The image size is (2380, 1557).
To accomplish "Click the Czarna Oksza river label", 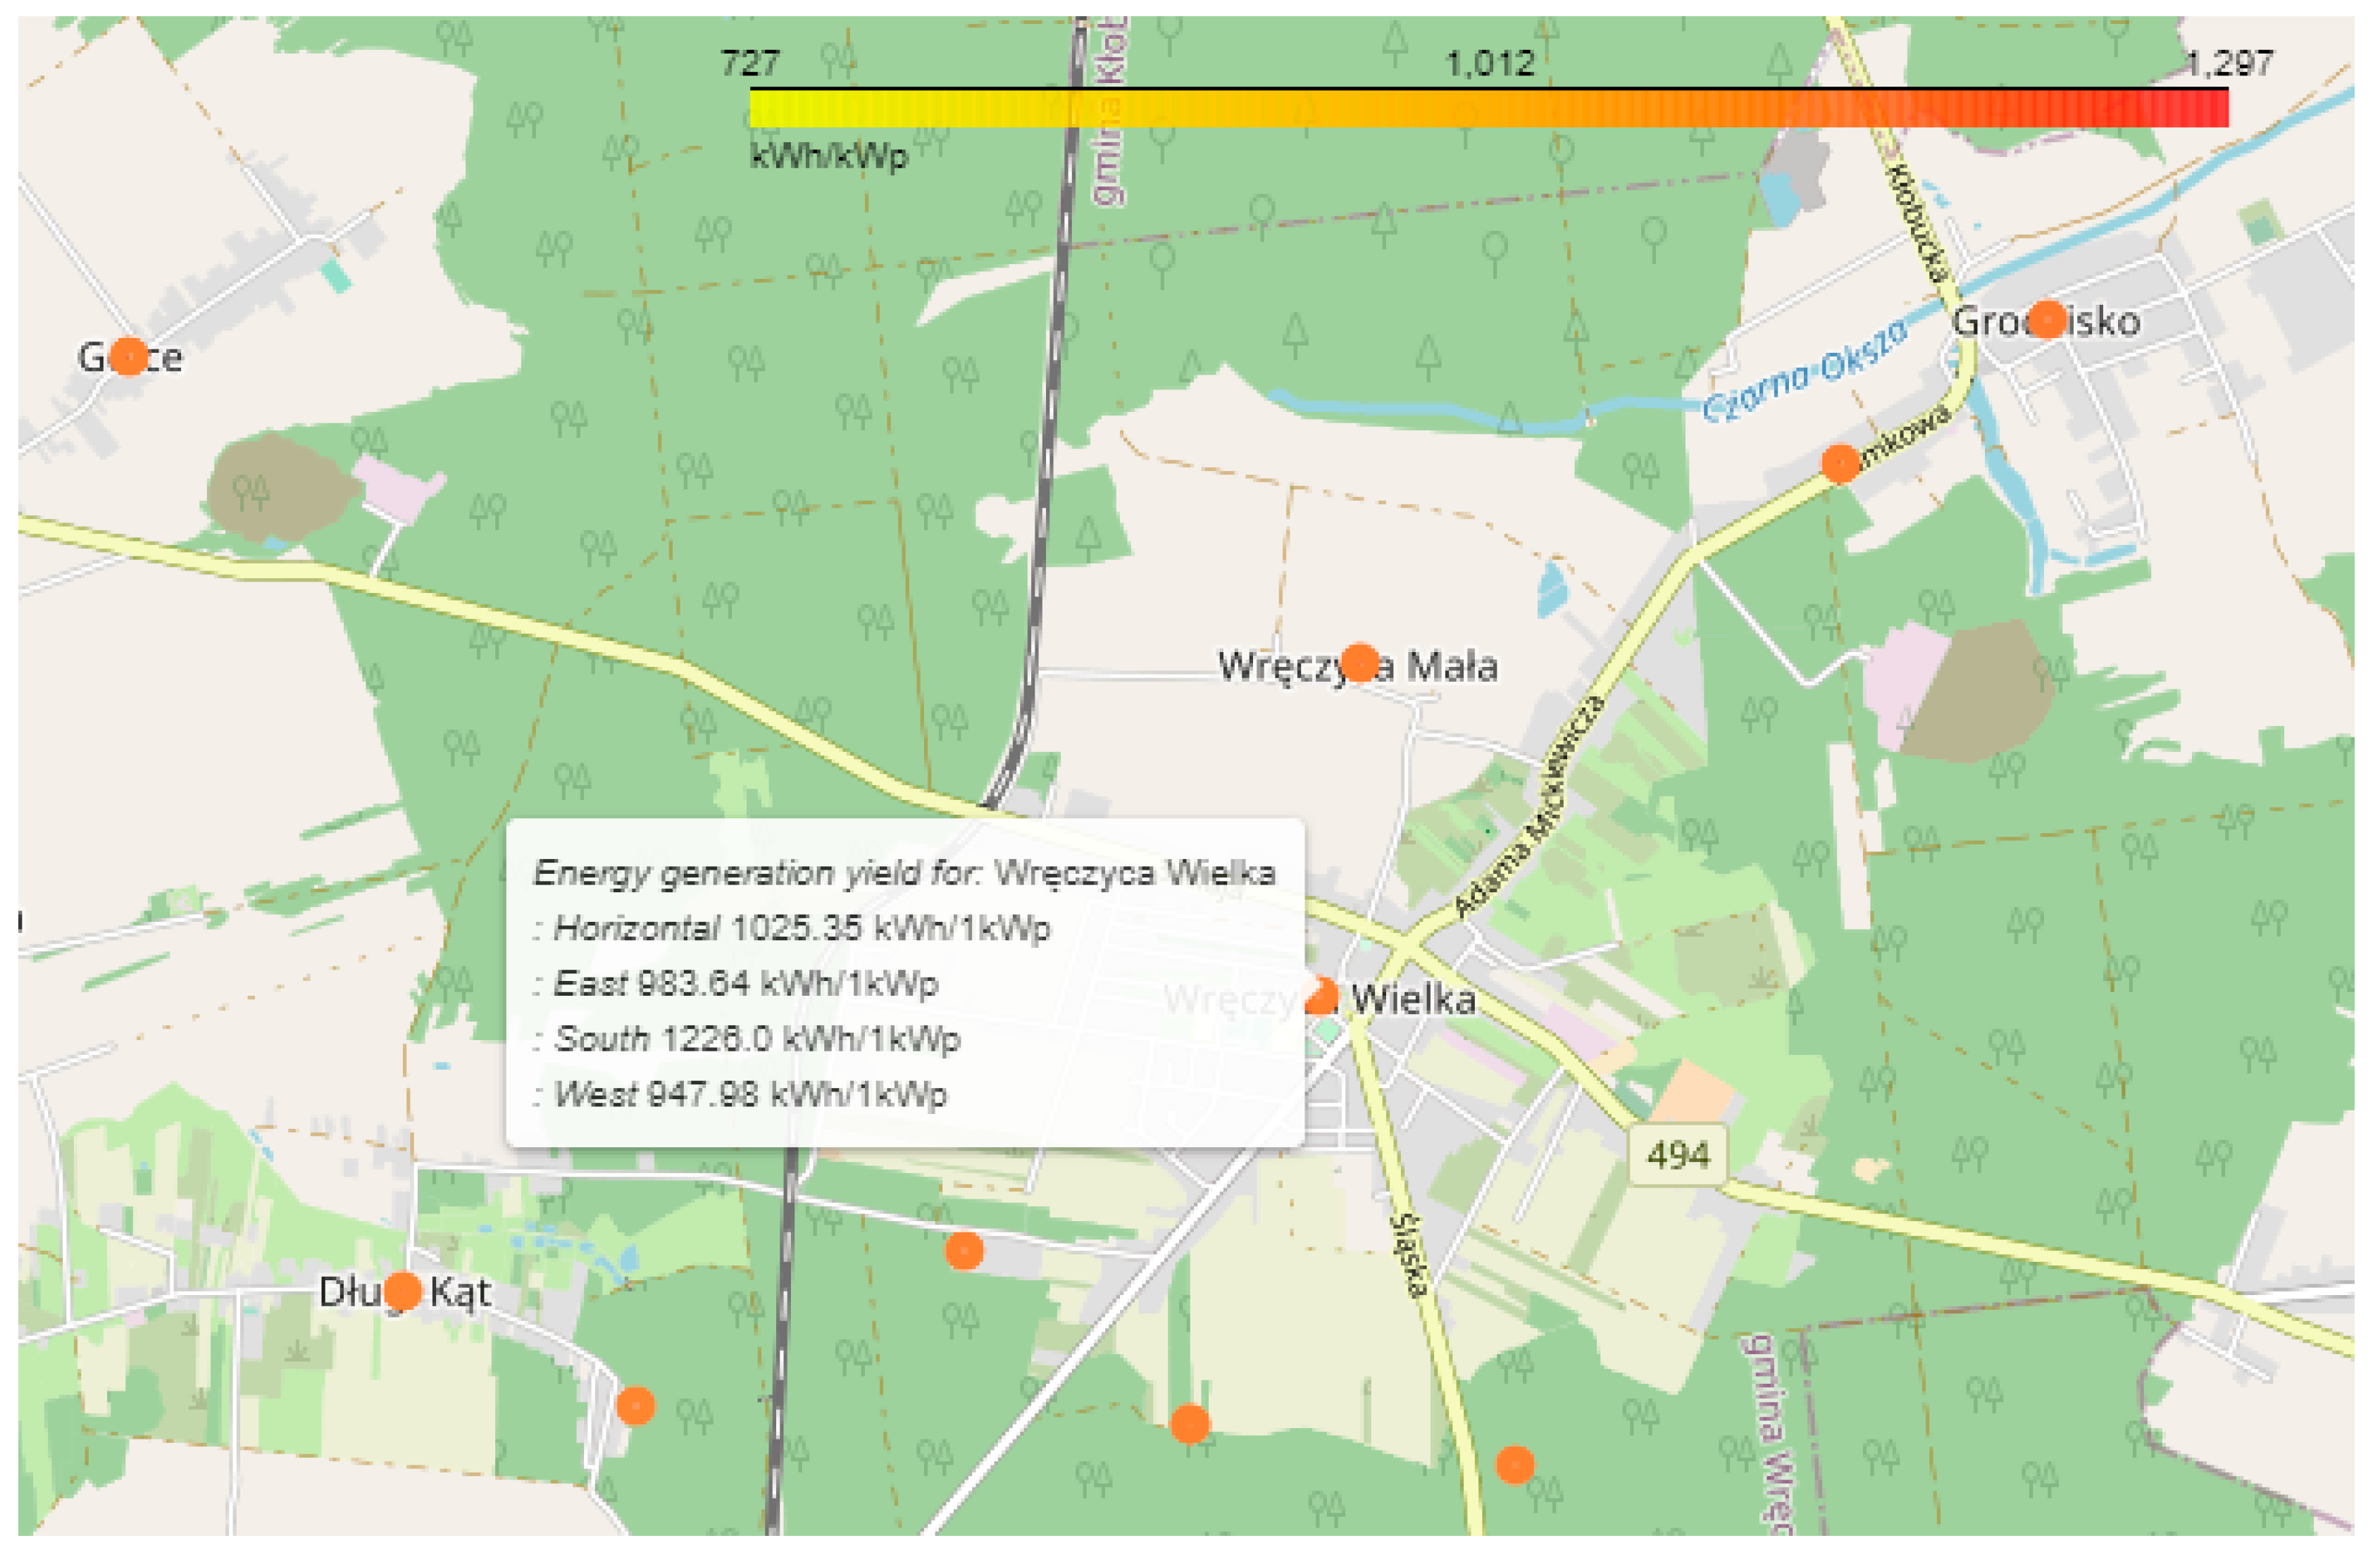I will coord(1805,371).
